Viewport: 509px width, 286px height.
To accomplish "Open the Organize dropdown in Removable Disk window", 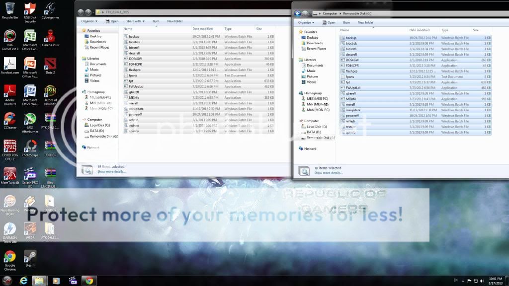I will (x=305, y=22).
